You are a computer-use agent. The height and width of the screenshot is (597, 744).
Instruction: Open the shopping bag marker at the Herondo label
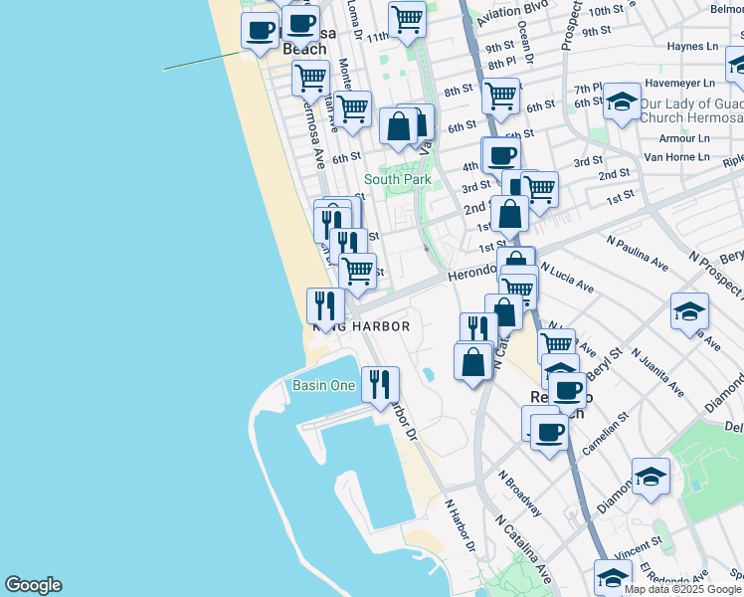tap(516, 259)
